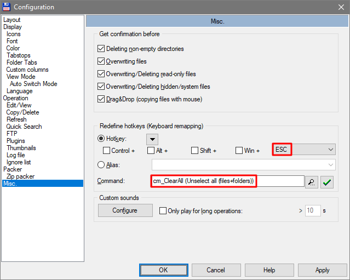This screenshot has width=350, height=280.
Task: Open the Alias combo box
Action: [x=244, y=165]
